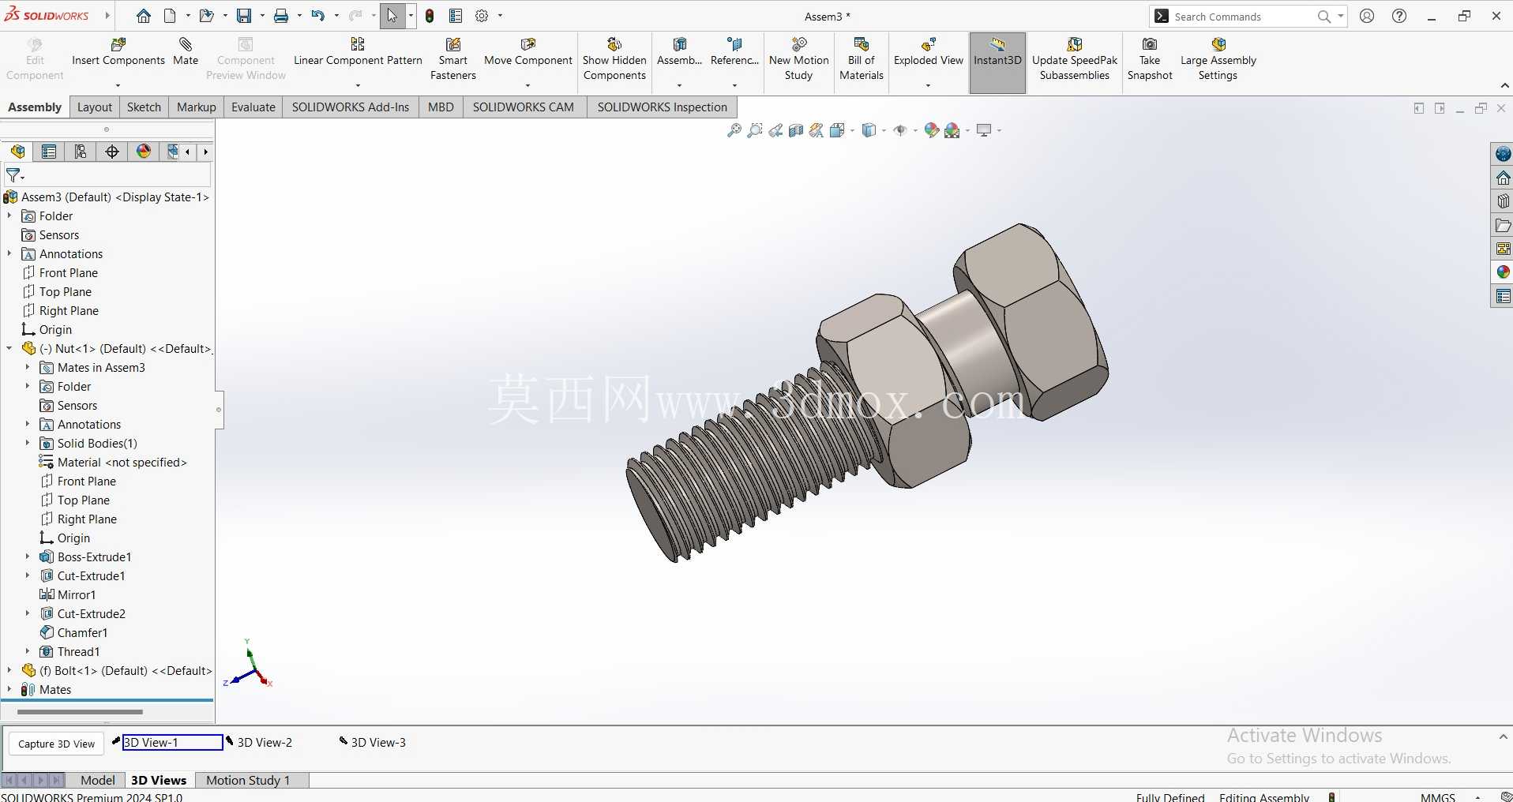Click Zoom to Fit icon

coord(734,130)
